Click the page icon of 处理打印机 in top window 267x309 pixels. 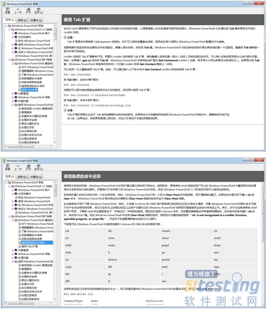tap(20, 127)
